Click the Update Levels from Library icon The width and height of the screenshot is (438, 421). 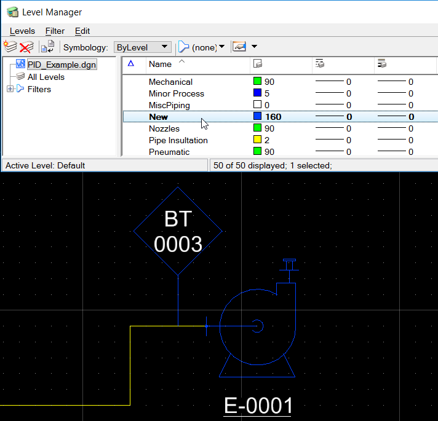[x=47, y=47]
